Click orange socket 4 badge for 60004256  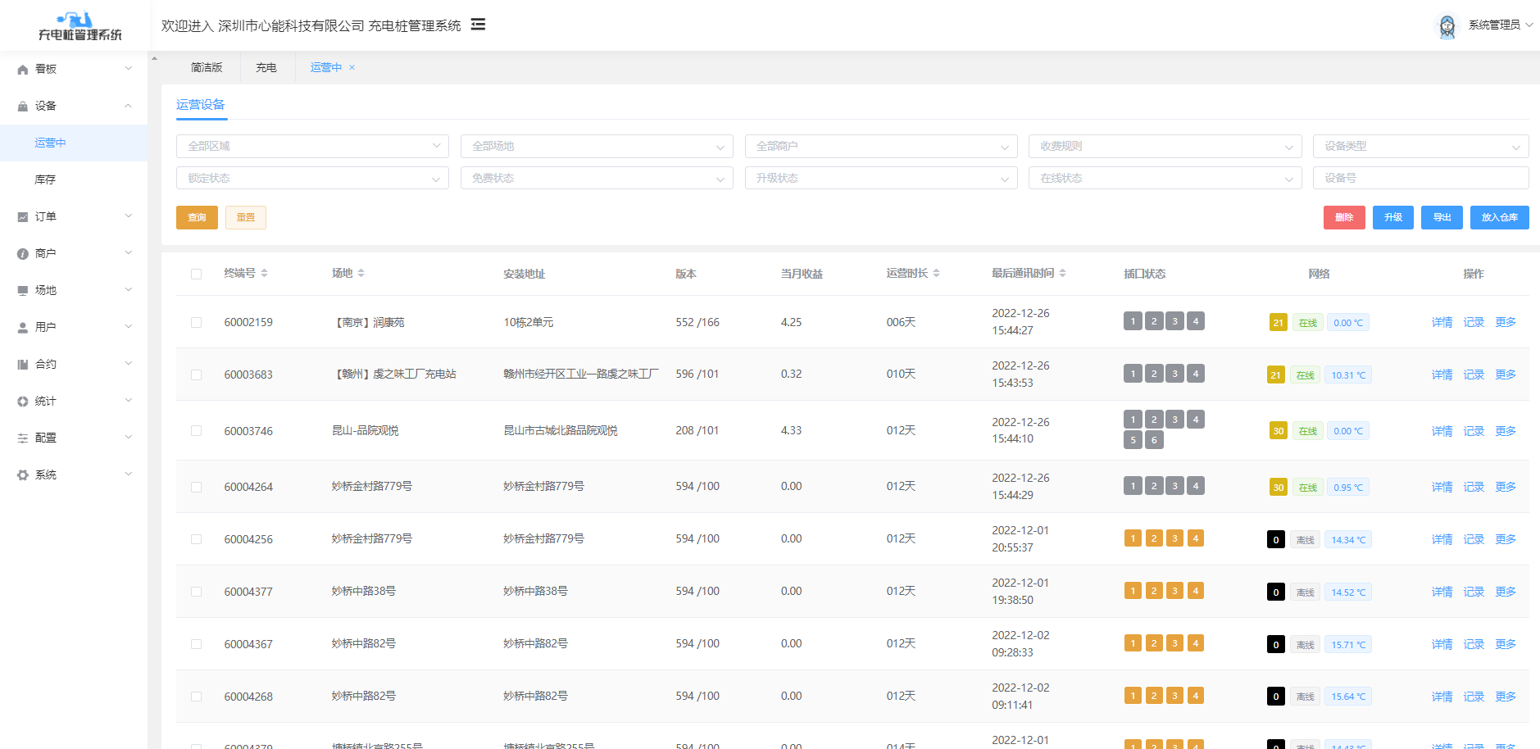1196,538
